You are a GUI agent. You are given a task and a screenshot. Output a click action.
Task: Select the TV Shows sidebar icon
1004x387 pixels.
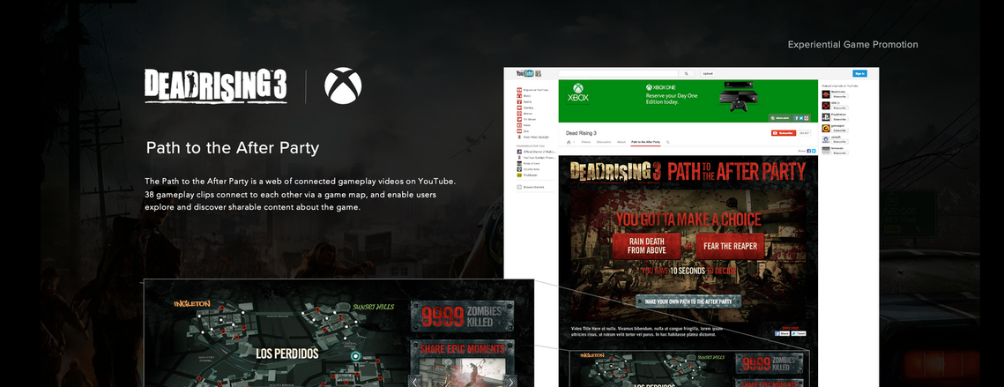pos(519,119)
